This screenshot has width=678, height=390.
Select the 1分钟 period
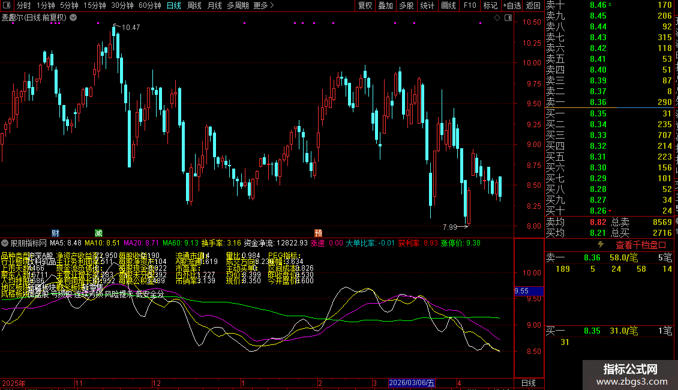46,5
